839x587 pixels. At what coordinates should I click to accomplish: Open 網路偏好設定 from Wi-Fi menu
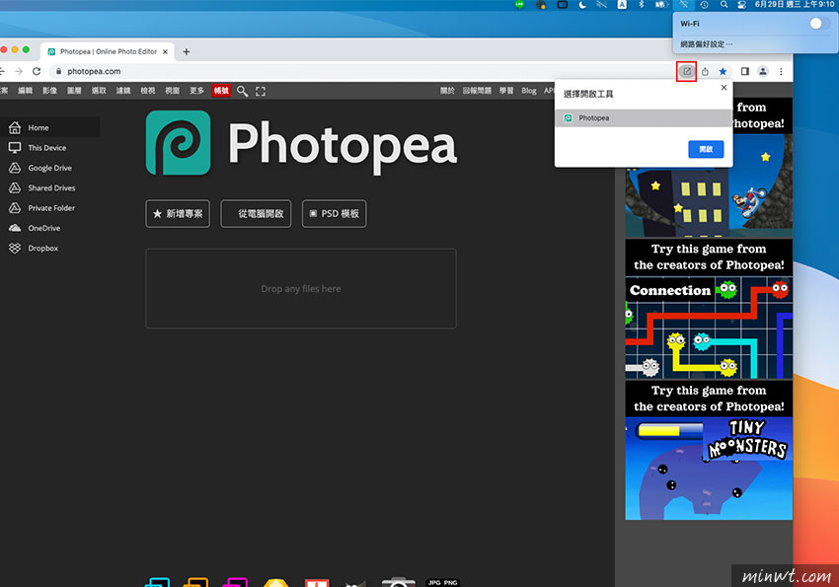(707, 43)
